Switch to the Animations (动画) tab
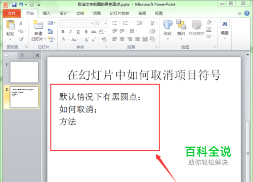Viewport: 253px width, 182px height. 97,13
